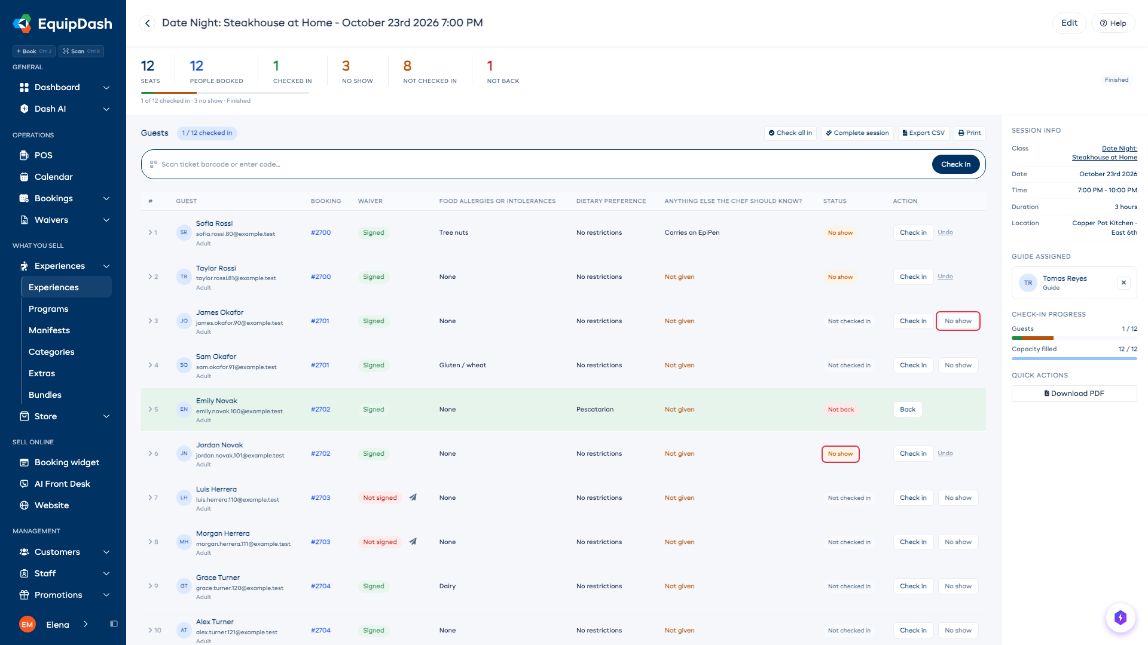Undo no-show for Jordan Novak

[x=945, y=453]
